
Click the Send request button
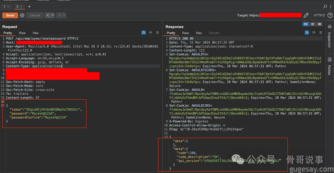pyautogui.click(x=10, y=15)
